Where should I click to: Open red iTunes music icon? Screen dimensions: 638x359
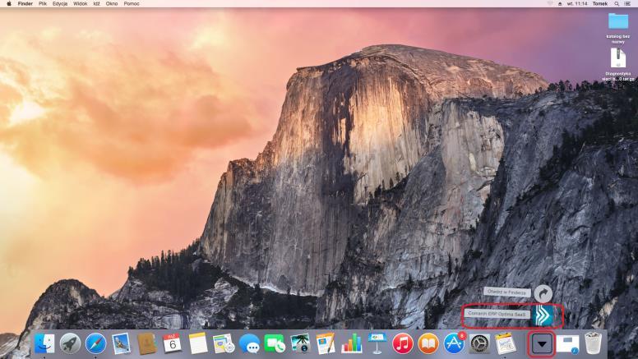point(403,343)
